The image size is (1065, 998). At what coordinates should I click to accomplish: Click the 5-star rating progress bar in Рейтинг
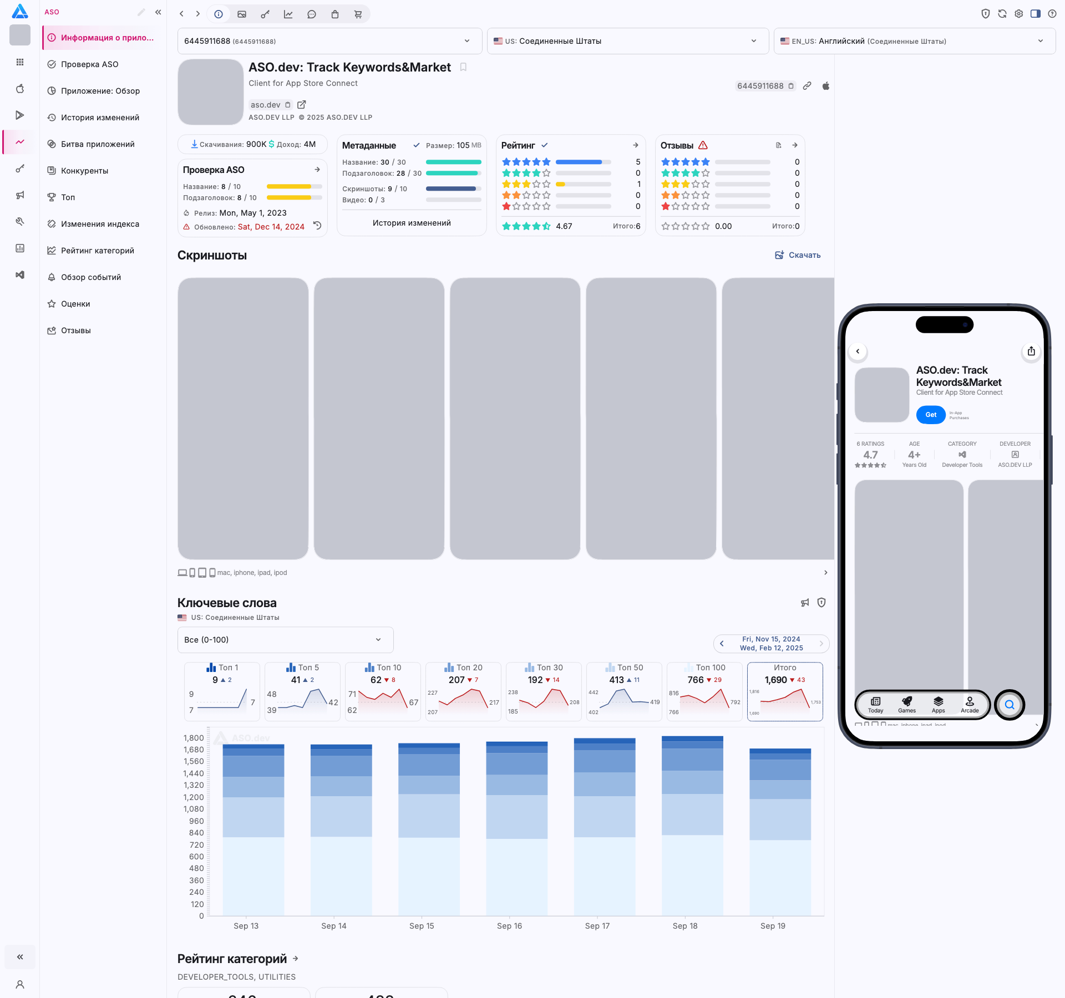[584, 162]
